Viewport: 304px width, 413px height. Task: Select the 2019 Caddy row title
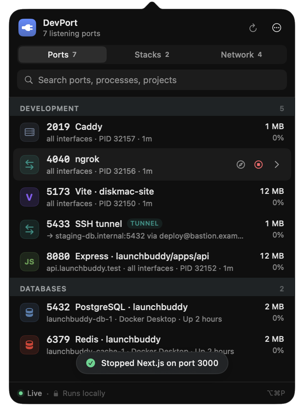(x=74, y=127)
